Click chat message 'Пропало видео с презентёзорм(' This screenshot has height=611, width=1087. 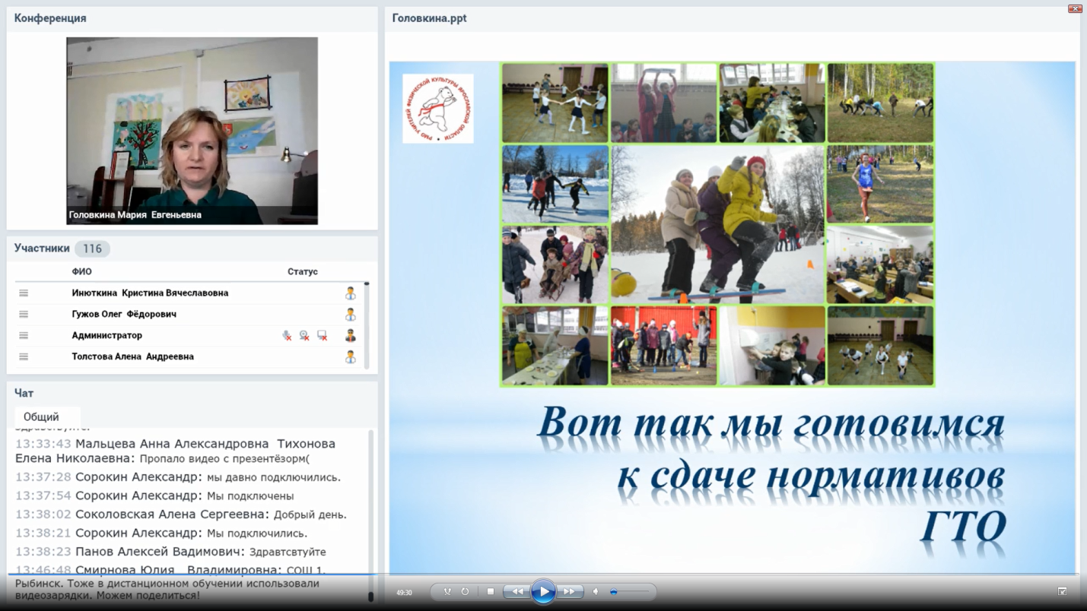point(224,459)
